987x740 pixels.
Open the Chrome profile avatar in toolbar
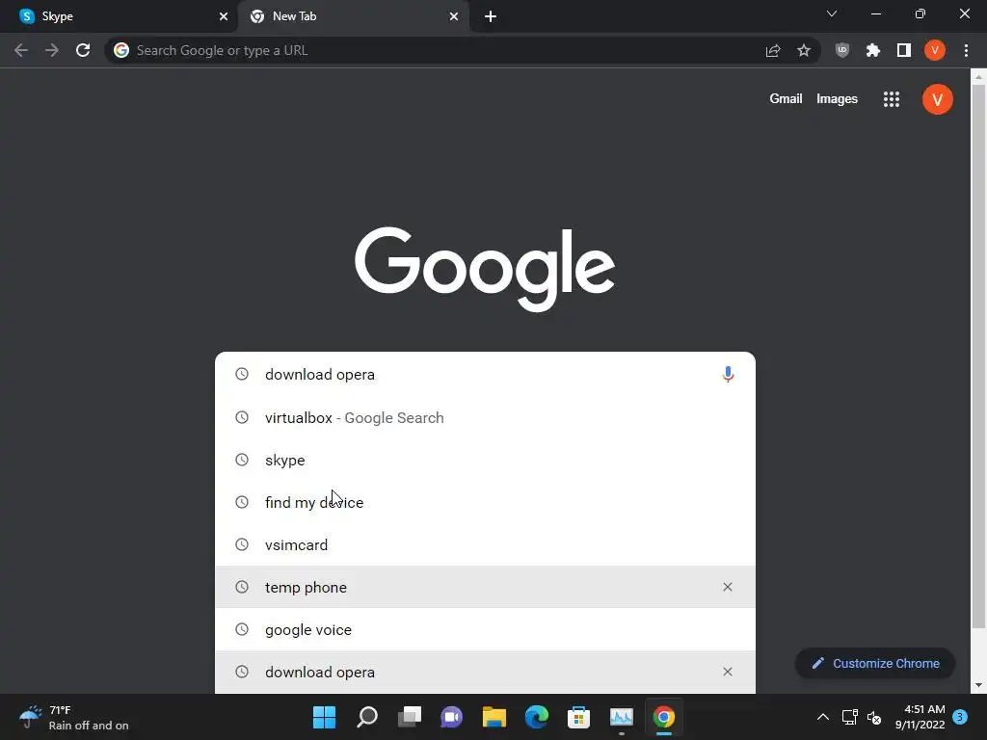pyautogui.click(x=935, y=50)
